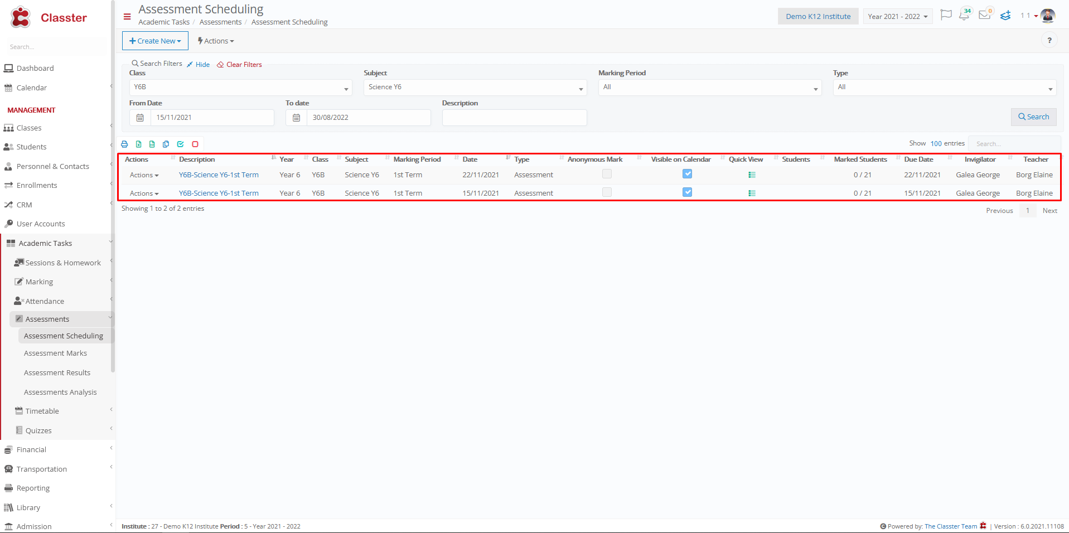Open Actions menu for 22/11/2021 row
Screen dimensions: 1069x533
(x=144, y=175)
